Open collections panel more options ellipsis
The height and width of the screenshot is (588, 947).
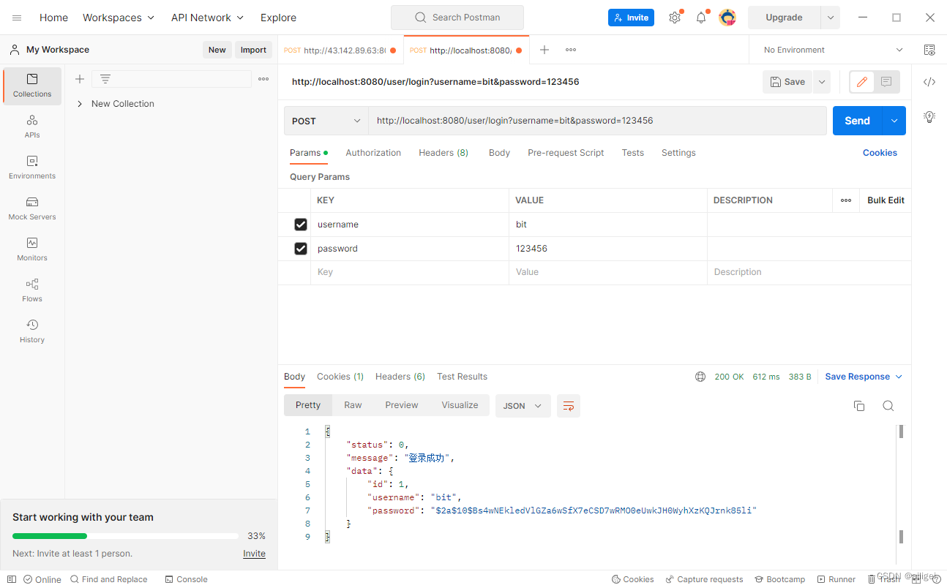(263, 79)
